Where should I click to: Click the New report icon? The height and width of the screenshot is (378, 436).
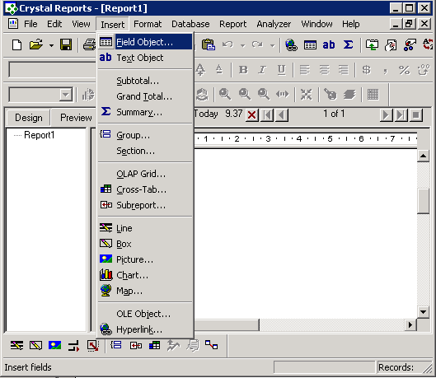pyautogui.click(x=17, y=44)
